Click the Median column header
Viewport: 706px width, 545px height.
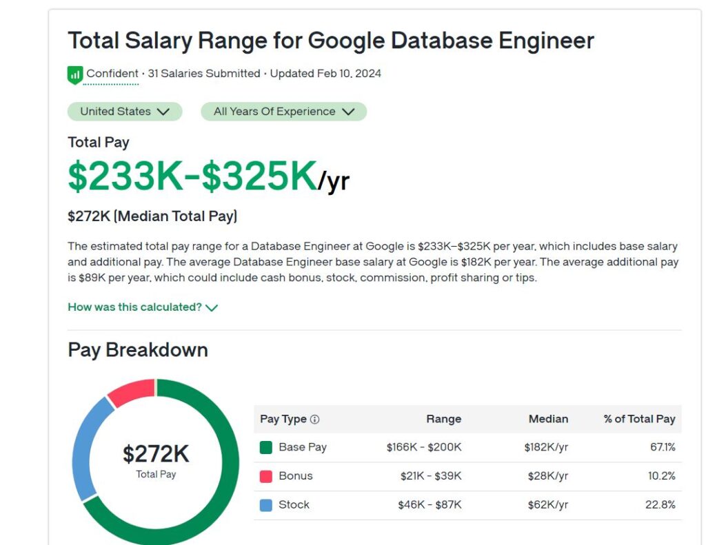point(548,419)
